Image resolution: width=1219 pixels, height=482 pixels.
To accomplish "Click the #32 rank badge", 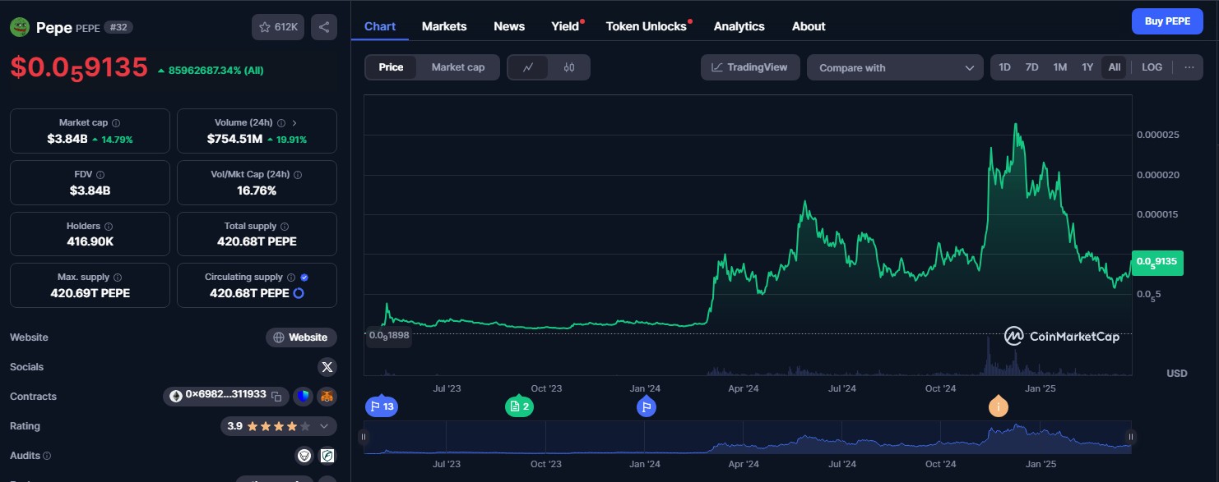I will coord(118,27).
